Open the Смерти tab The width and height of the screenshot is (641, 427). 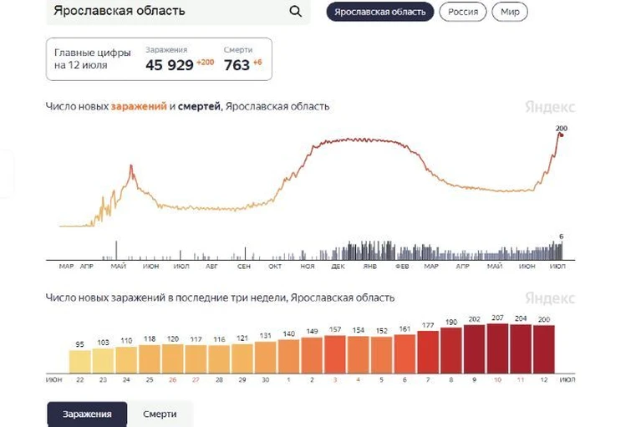(x=160, y=414)
